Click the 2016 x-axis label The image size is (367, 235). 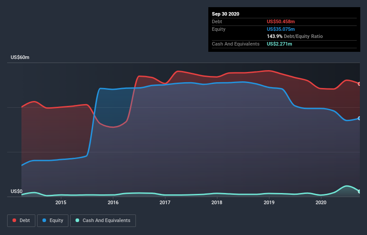[113, 202]
